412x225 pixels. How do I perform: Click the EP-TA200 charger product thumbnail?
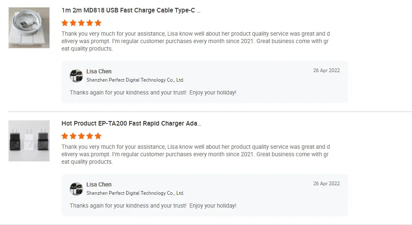point(29,141)
